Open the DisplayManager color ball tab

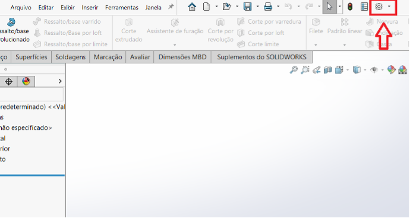pyautogui.click(x=26, y=81)
